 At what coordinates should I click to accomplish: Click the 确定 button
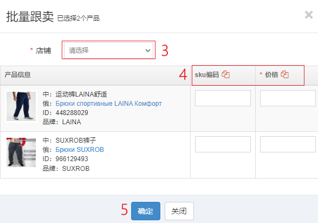pyautogui.click(x=146, y=211)
